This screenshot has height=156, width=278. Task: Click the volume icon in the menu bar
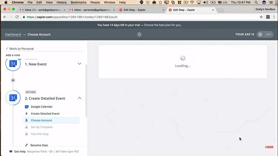pos(206,2)
